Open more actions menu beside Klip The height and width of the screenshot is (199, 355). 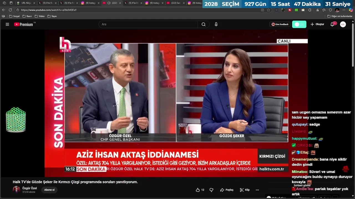pyautogui.click(x=257, y=190)
